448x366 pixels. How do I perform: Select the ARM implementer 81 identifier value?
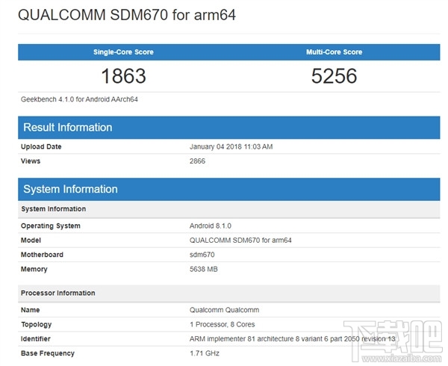click(x=293, y=339)
